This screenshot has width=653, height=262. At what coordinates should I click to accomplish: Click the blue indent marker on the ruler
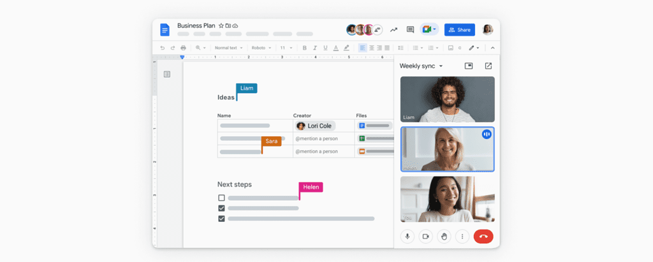tap(182, 57)
